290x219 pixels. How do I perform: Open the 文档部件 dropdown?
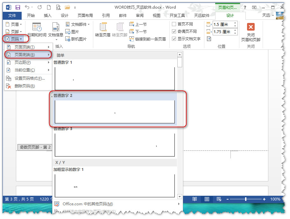pyautogui.click(x=78, y=24)
